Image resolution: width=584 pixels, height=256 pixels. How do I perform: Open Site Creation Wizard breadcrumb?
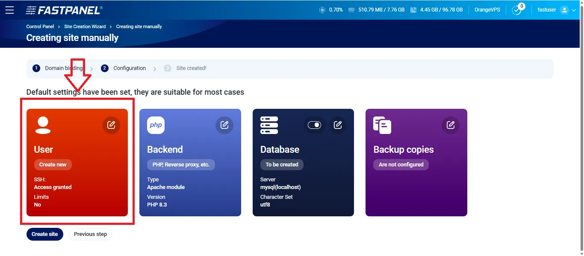[85, 26]
